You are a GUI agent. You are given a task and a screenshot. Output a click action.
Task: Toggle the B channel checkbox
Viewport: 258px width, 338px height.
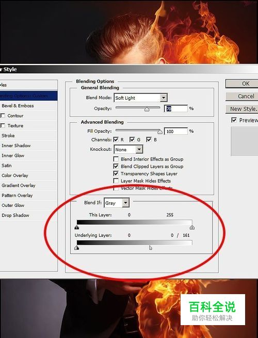(x=149, y=140)
